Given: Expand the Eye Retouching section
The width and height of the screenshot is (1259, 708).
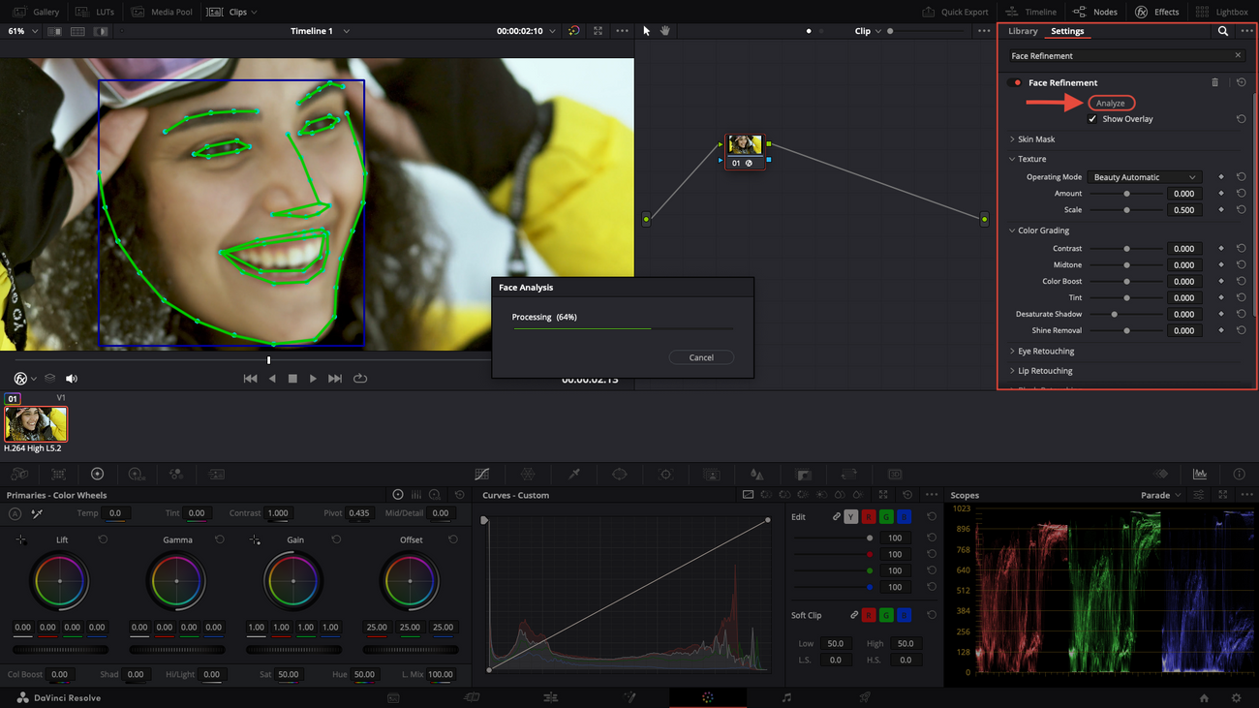Looking at the screenshot, I should pos(1045,352).
